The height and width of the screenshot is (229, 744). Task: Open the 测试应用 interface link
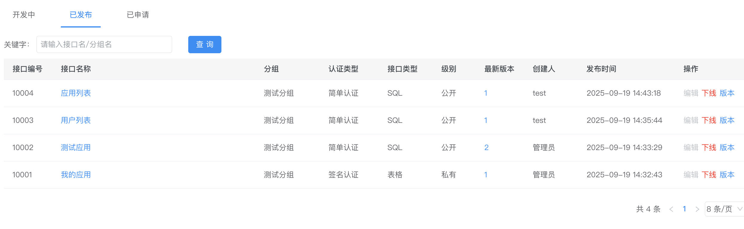tap(76, 148)
